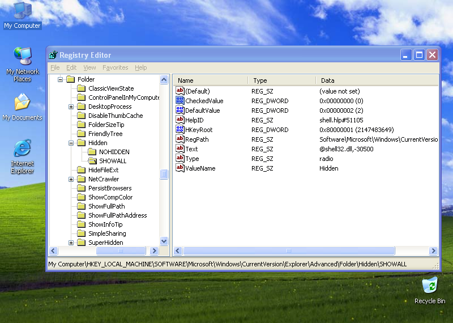453x323 pixels.
Task: Open the Favorites menu
Action: [x=116, y=67]
